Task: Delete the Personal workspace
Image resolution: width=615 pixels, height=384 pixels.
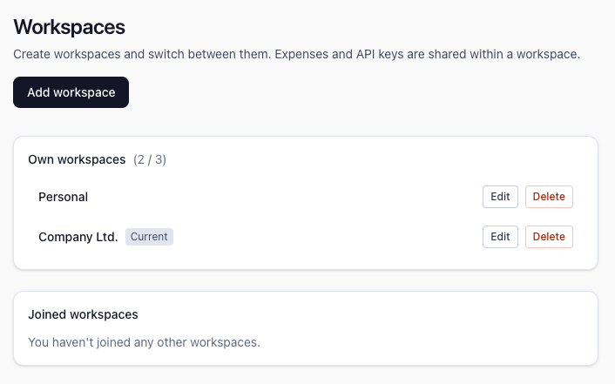Action: pyautogui.click(x=549, y=197)
